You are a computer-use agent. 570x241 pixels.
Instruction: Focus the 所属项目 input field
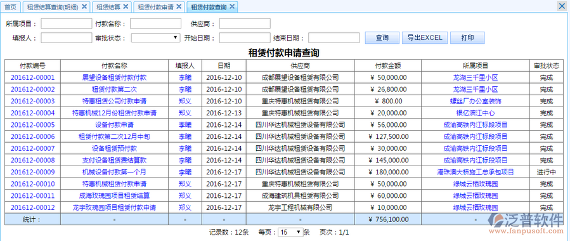coord(67,23)
